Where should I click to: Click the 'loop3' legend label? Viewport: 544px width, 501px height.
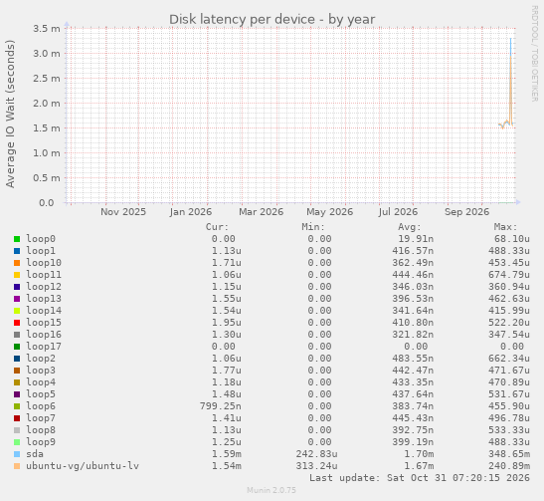tap(41, 371)
